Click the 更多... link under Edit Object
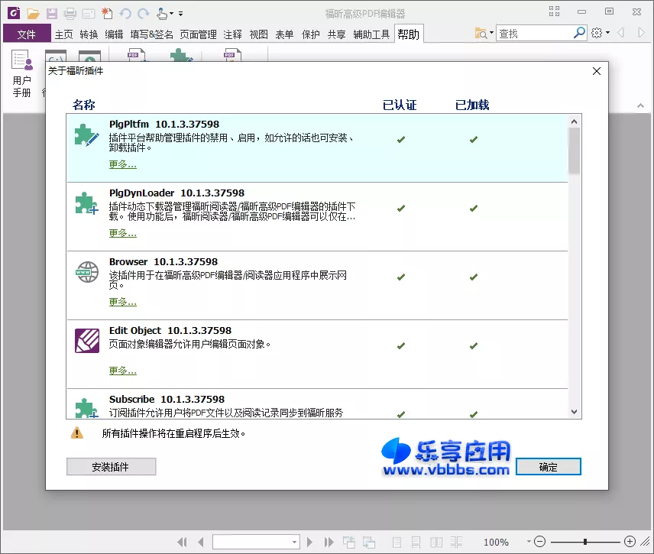The width and height of the screenshot is (654, 554). [x=122, y=371]
